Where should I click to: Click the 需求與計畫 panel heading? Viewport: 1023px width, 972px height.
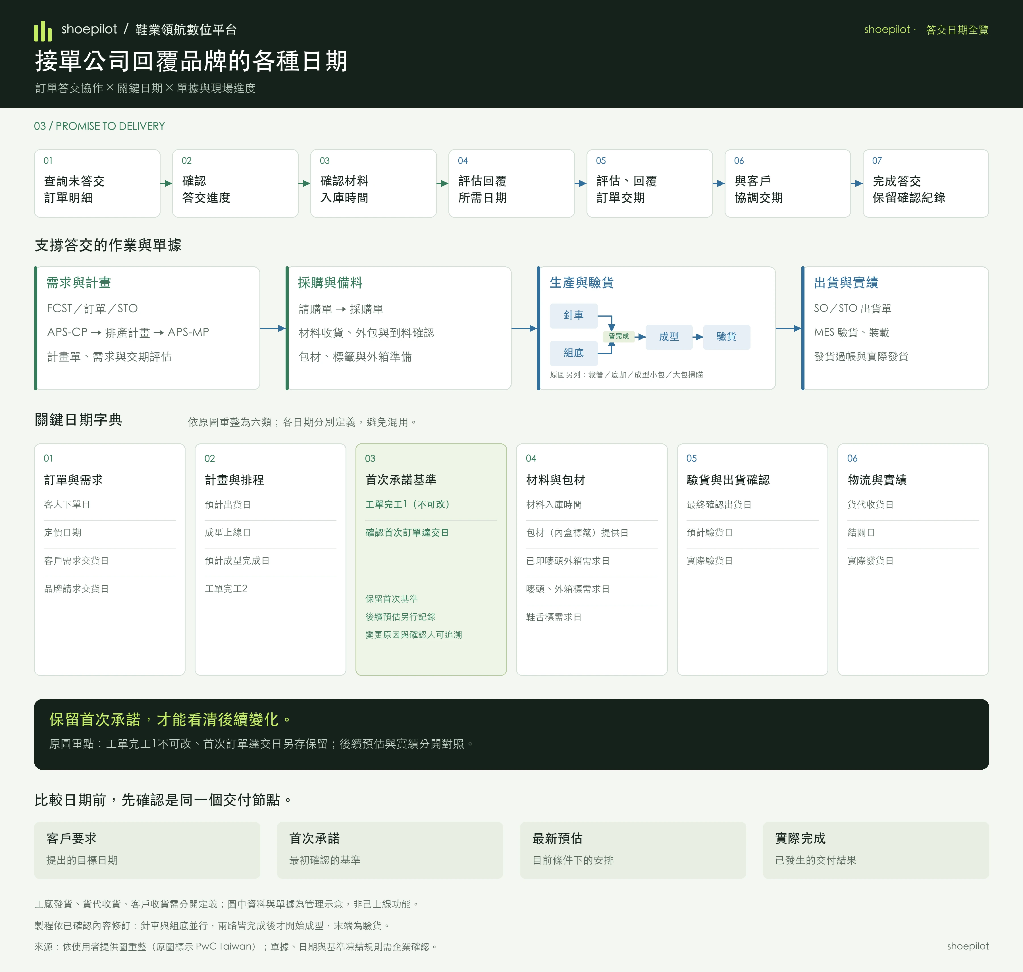click(x=79, y=283)
